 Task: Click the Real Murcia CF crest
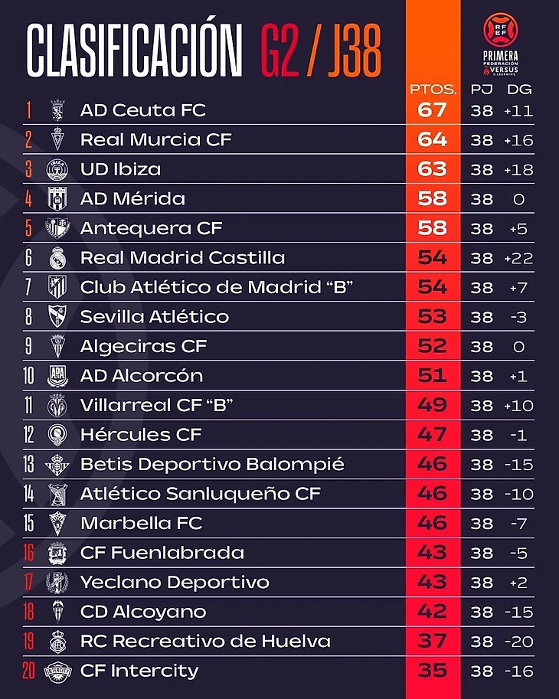click(x=57, y=139)
